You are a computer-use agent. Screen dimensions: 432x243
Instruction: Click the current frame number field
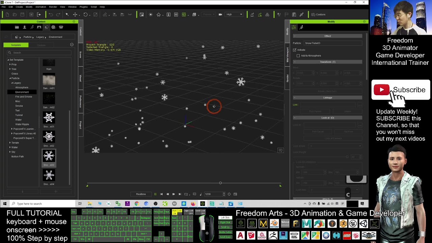pyautogui.click(x=213, y=194)
